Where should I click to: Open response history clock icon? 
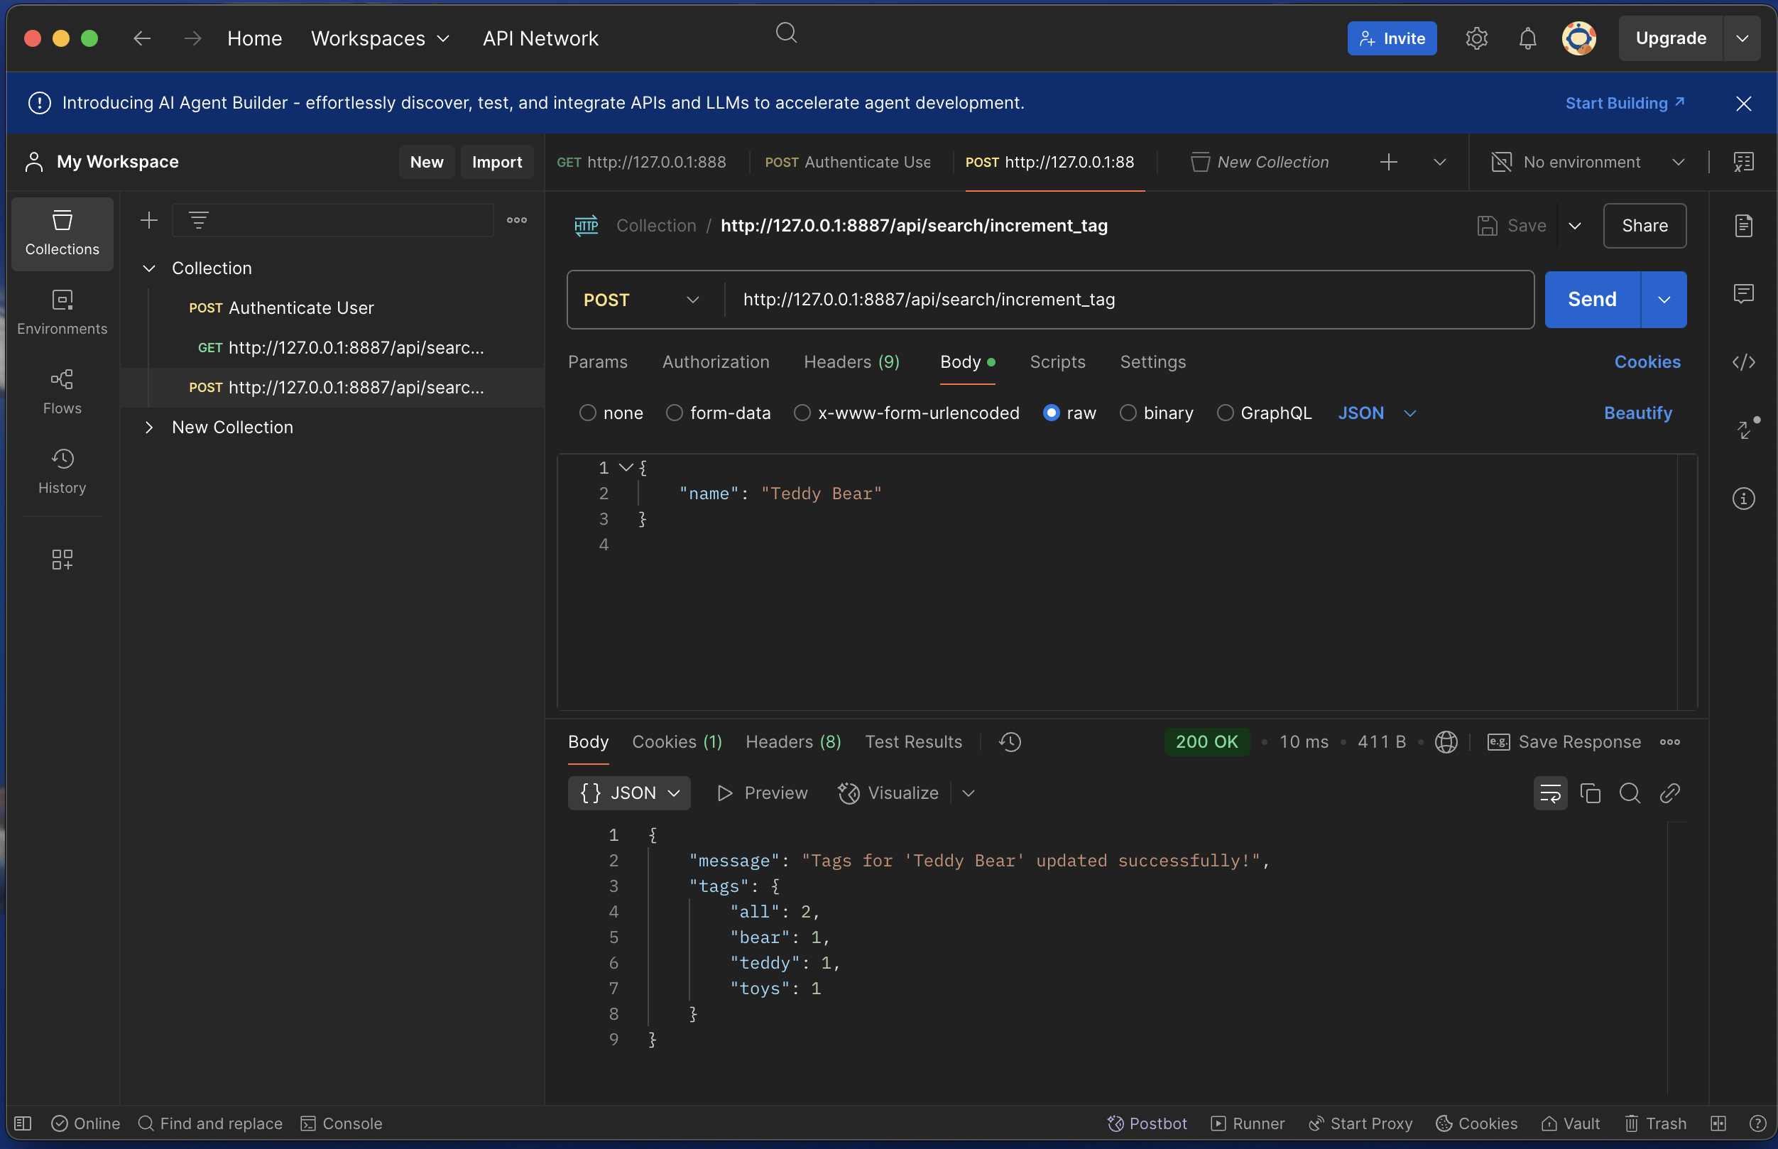[x=1010, y=741]
